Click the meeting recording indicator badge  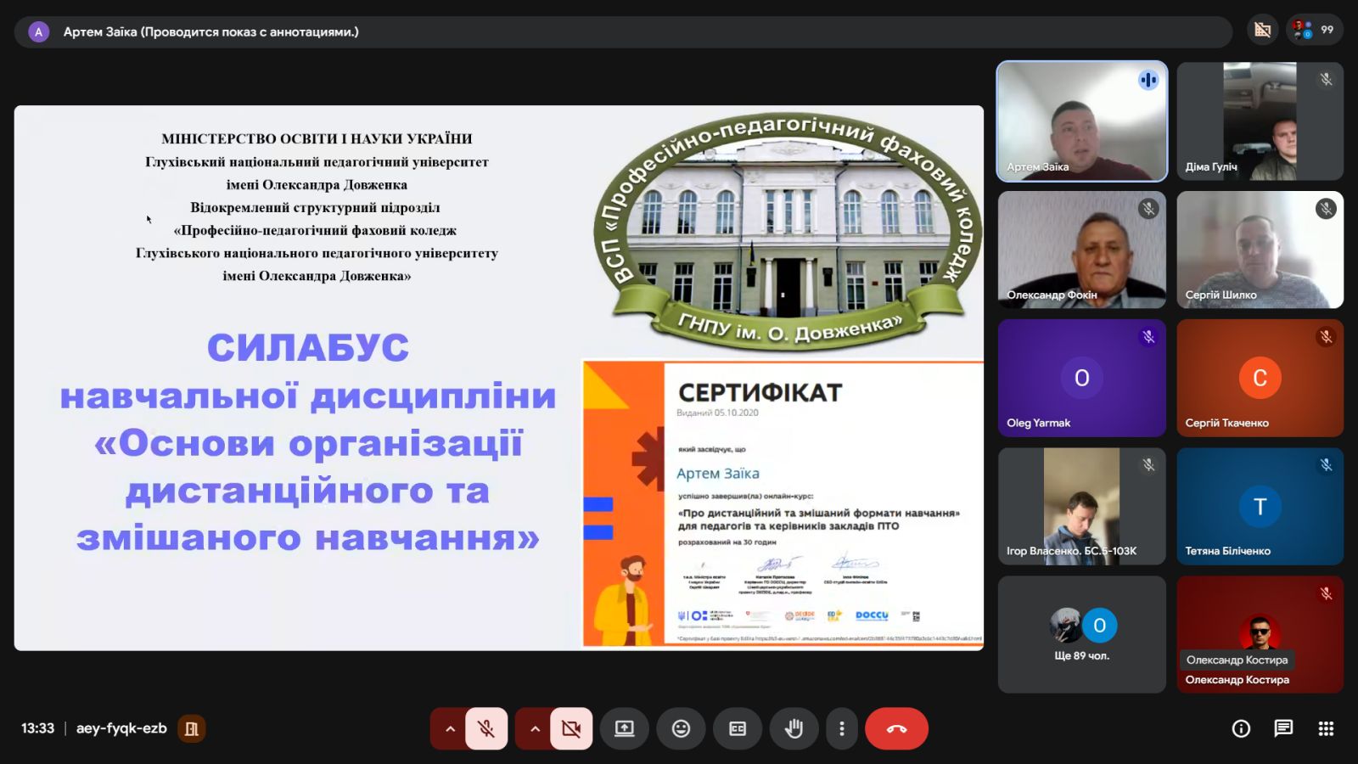point(192,728)
